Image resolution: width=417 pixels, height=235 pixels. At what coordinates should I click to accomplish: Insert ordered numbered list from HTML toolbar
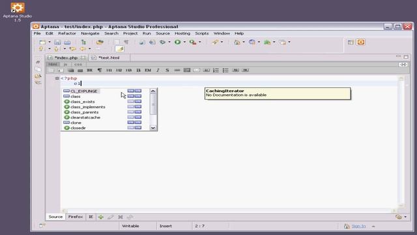coord(216,70)
